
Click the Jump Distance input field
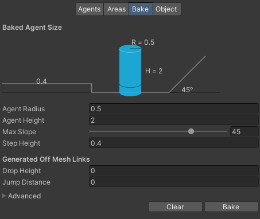(x=174, y=182)
